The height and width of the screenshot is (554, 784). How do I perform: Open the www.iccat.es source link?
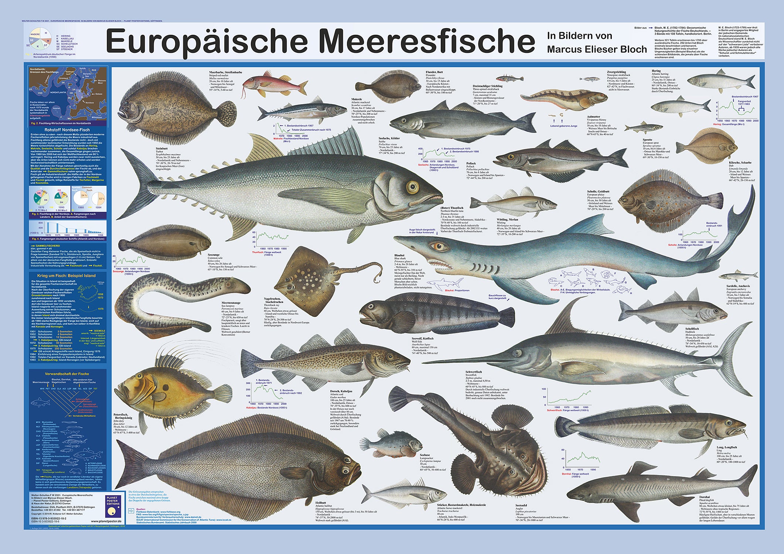point(224,520)
